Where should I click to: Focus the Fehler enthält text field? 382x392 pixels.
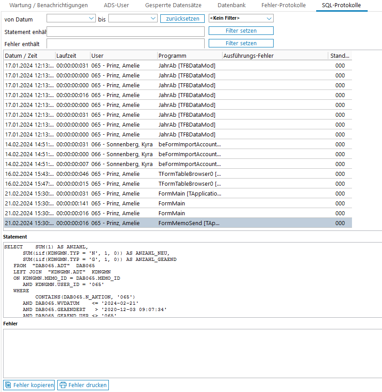click(x=125, y=44)
